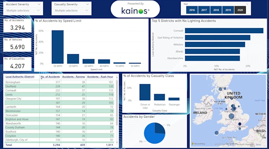
Task: Select year 2018 in Year slicer
Action: click(x=216, y=10)
